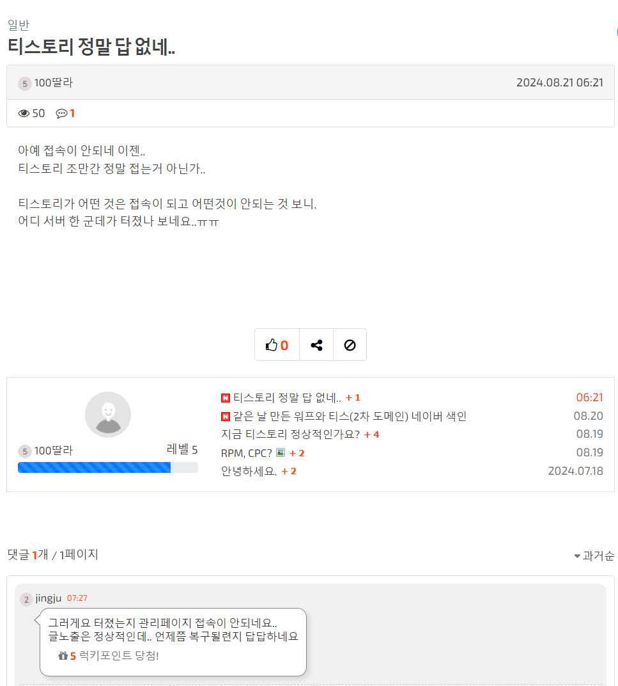Open the author's default avatar image
This screenshot has height=686, width=618.
point(108,414)
